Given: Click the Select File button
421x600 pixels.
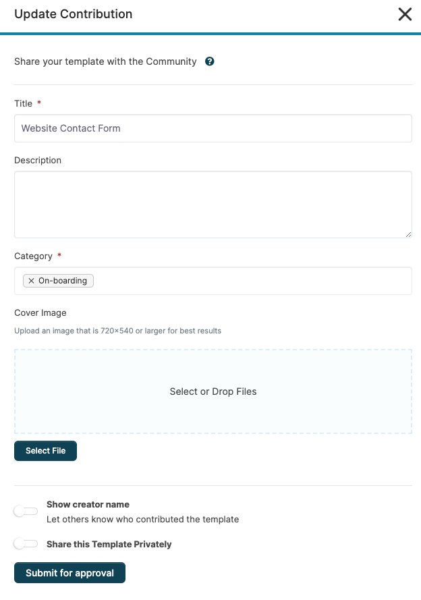Looking at the screenshot, I should tap(45, 451).
